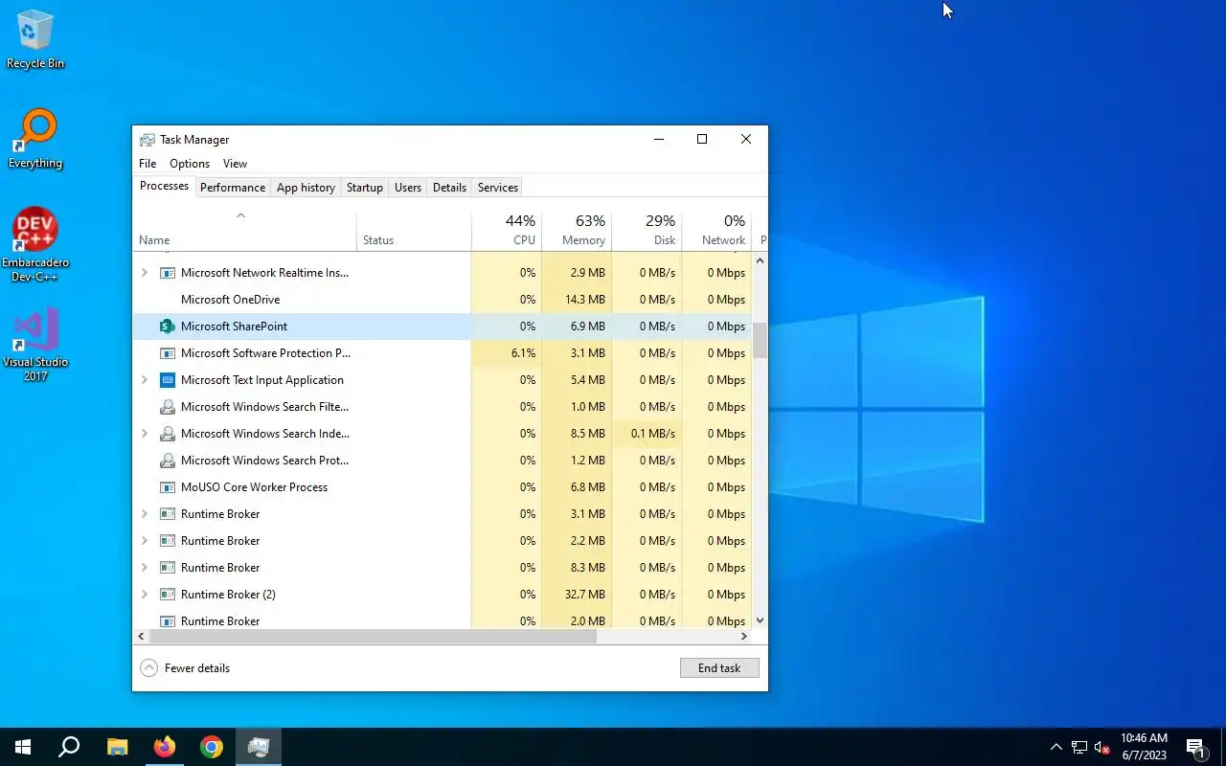Screen dimensions: 1226x766
Task: Select the MoUSO Core Worker Process row
Action: point(443,487)
